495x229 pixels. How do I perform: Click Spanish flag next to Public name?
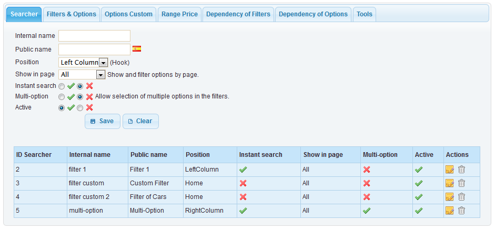click(137, 49)
